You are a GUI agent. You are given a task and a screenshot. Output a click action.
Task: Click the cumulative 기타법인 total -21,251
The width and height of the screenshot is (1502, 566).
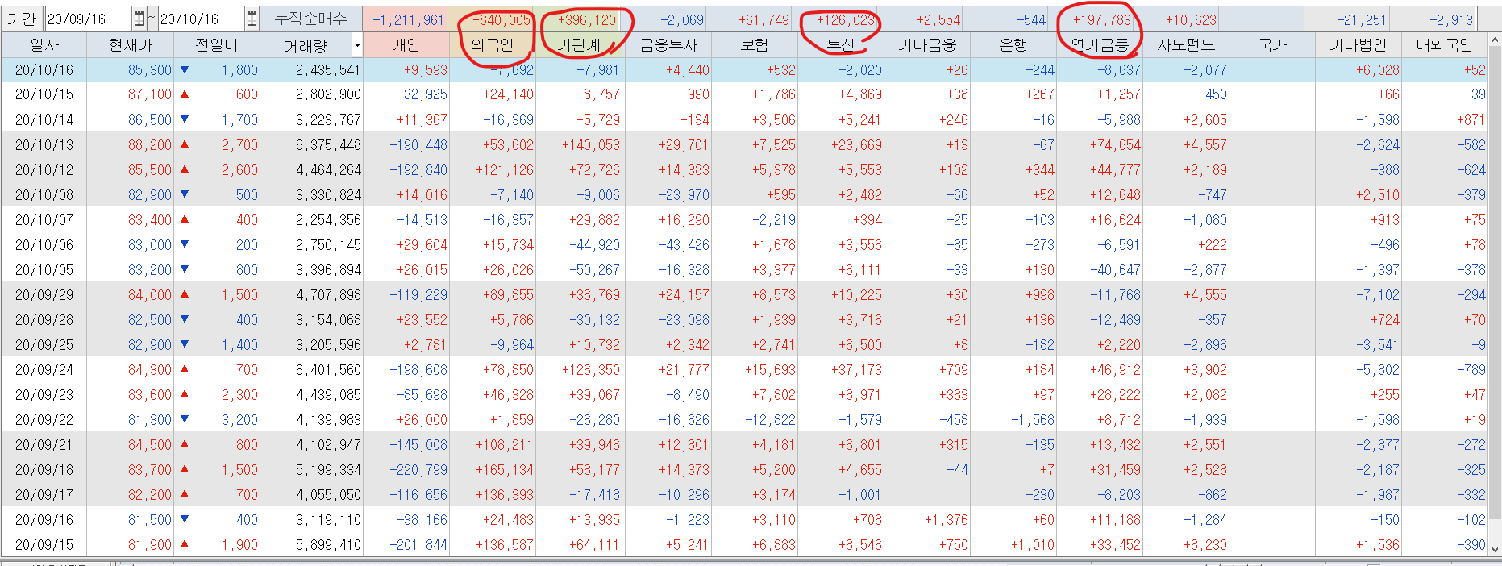[1362, 20]
